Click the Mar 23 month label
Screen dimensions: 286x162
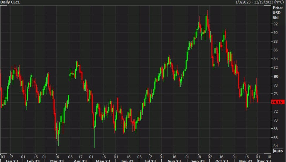coord(57,161)
